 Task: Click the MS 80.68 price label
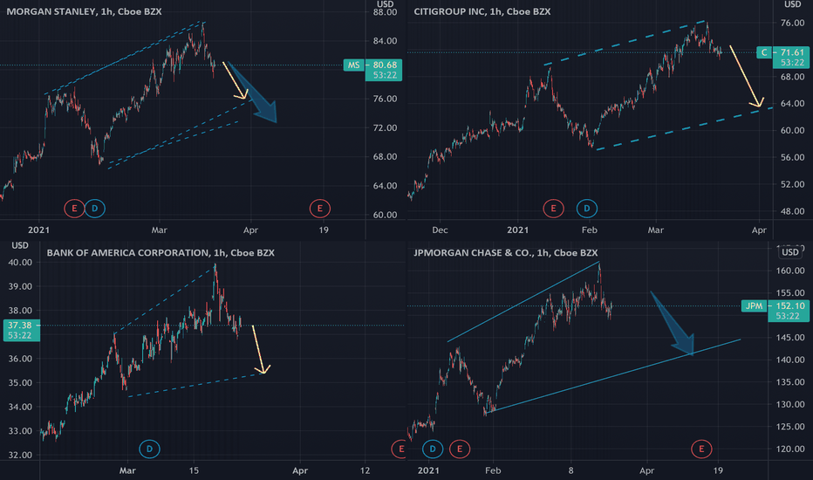(372, 70)
